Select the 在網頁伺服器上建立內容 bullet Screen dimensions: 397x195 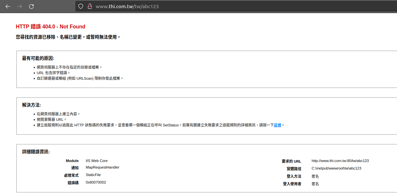[58, 114]
